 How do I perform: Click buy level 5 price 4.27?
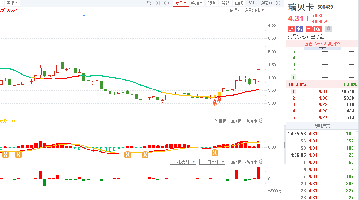(x=323, y=117)
